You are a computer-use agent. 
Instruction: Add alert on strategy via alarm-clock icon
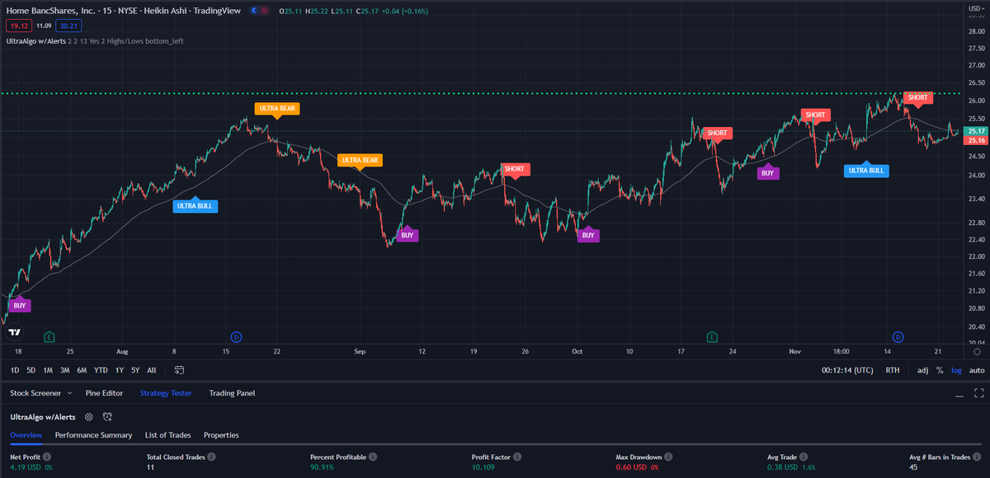pos(107,417)
